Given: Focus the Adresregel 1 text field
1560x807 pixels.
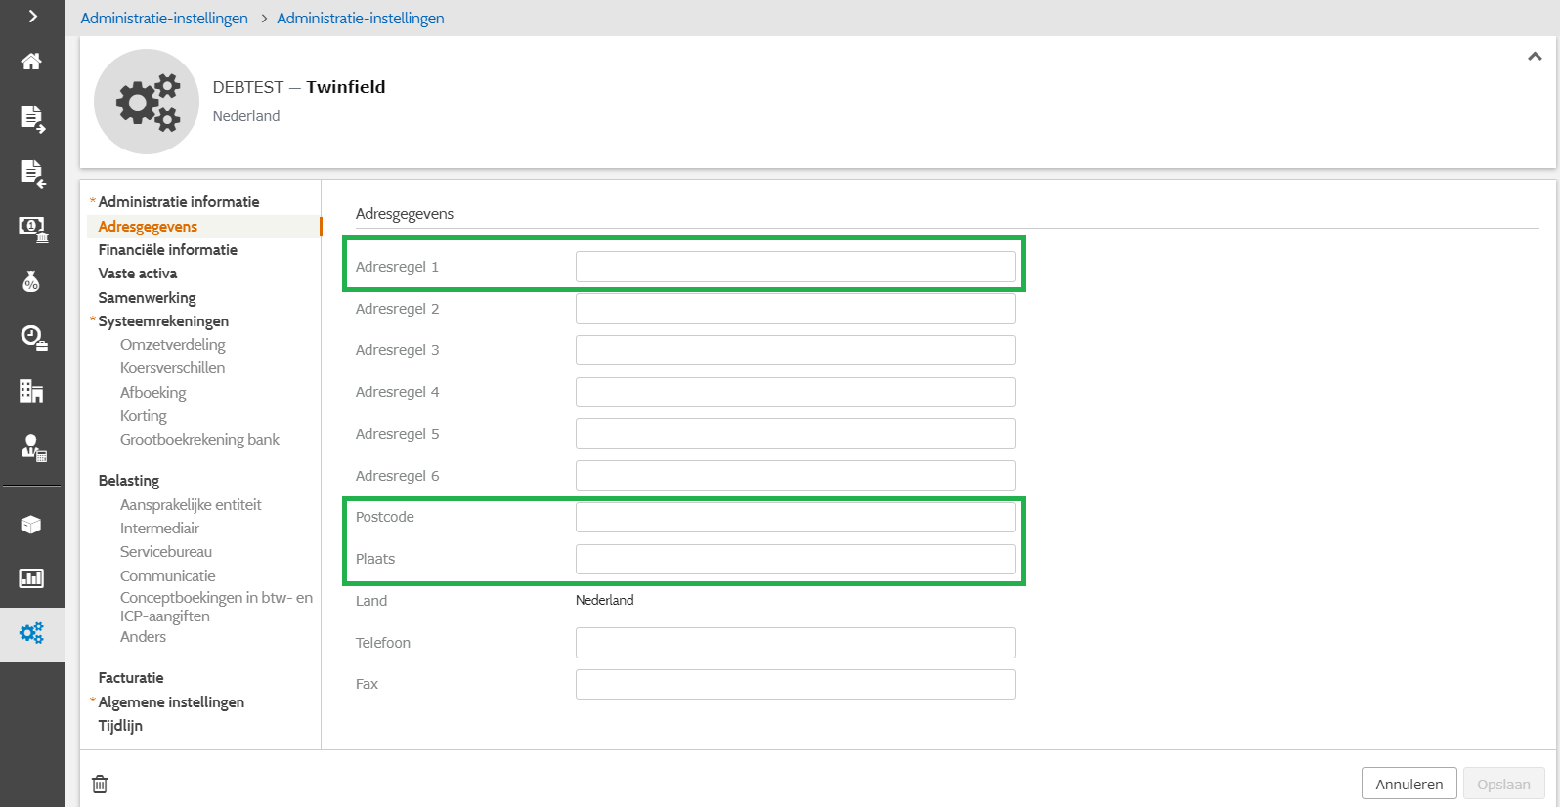Looking at the screenshot, I should click(x=795, y=267).
